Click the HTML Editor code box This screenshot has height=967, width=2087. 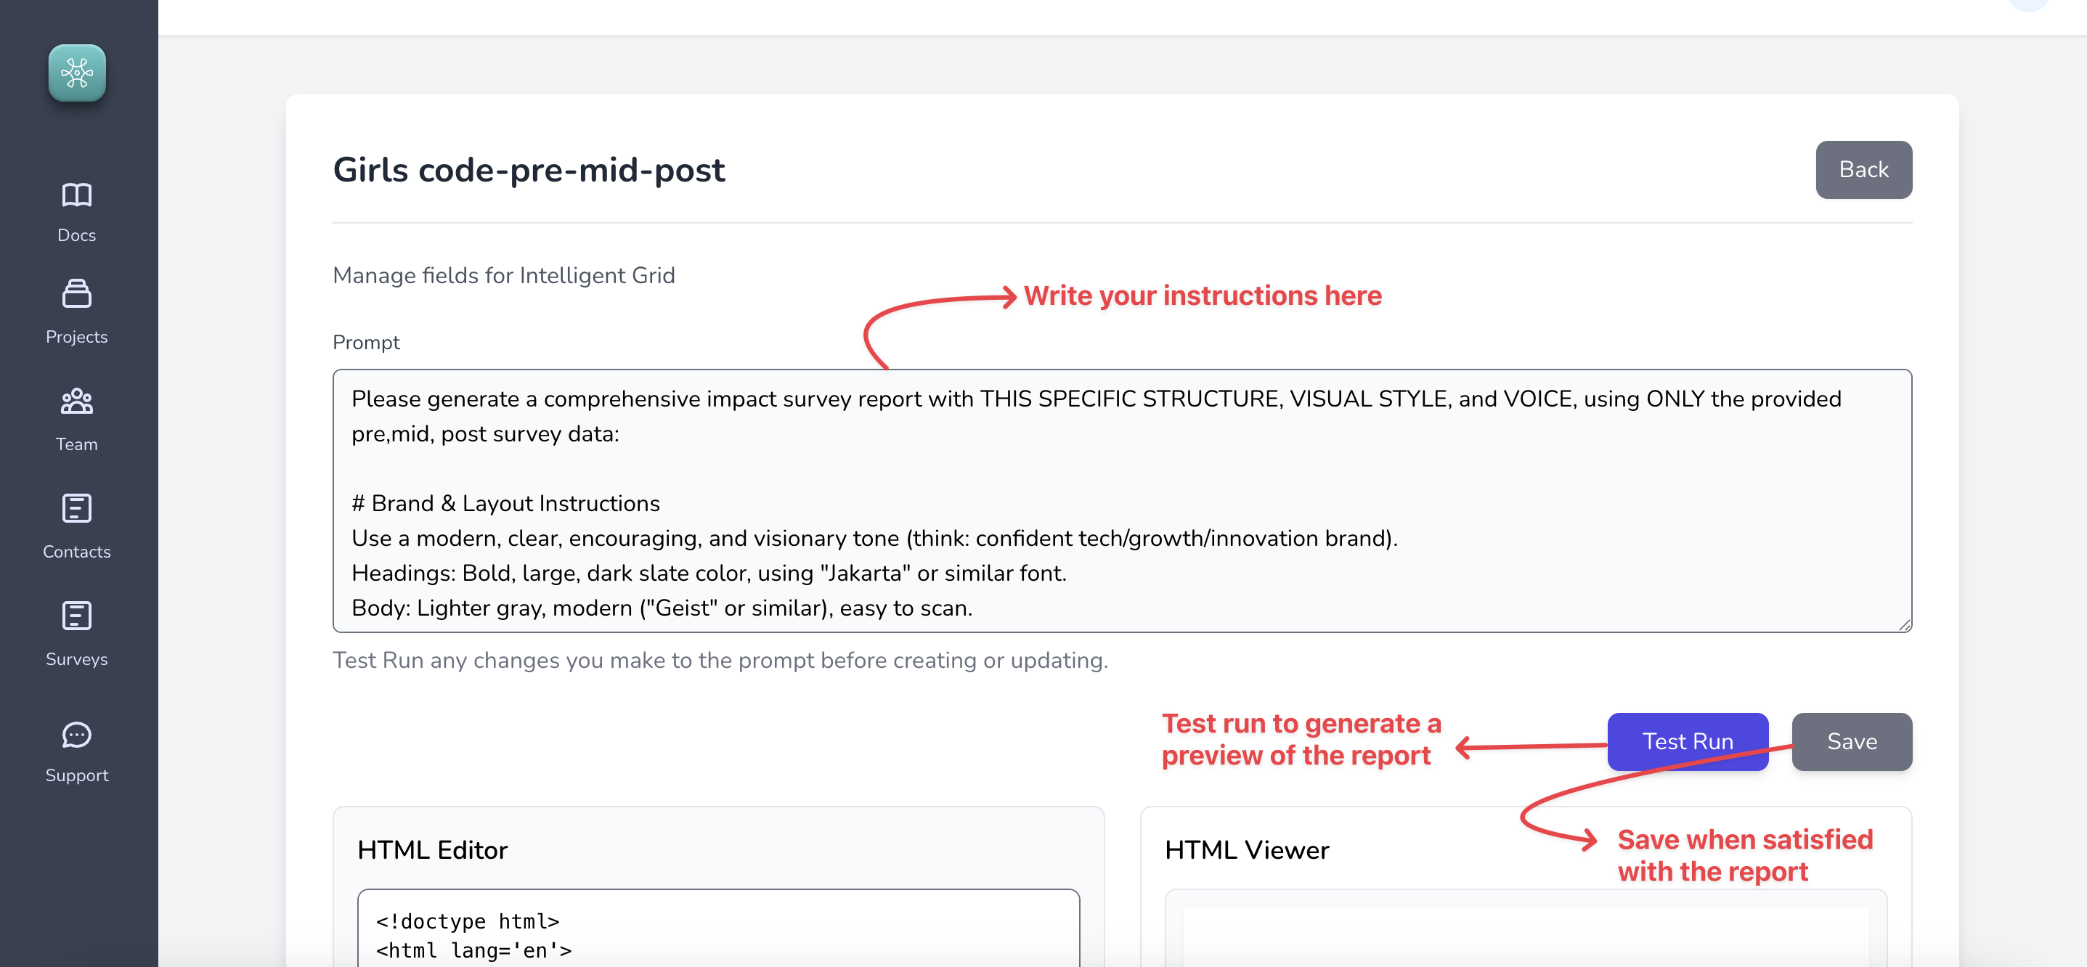click(x=717, y=931)
